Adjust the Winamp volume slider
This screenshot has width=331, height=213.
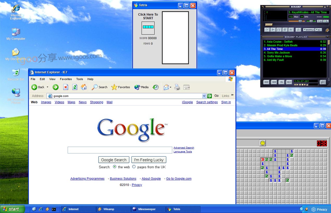tap(300, 21)
